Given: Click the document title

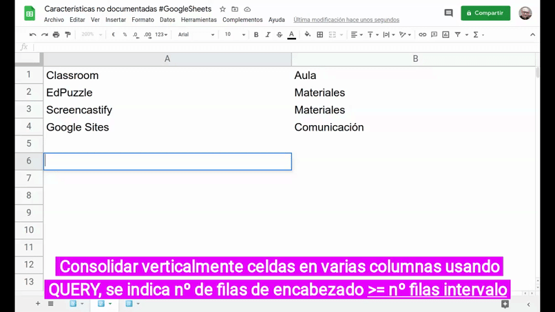Looking at the screenshot, I should (128, 9).
